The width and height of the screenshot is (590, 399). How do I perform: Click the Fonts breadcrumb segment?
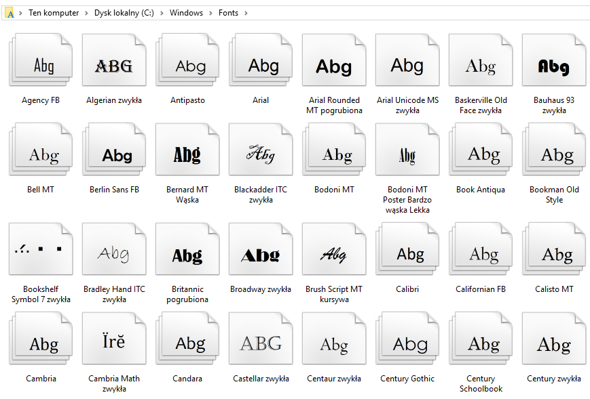pos(228,13)
